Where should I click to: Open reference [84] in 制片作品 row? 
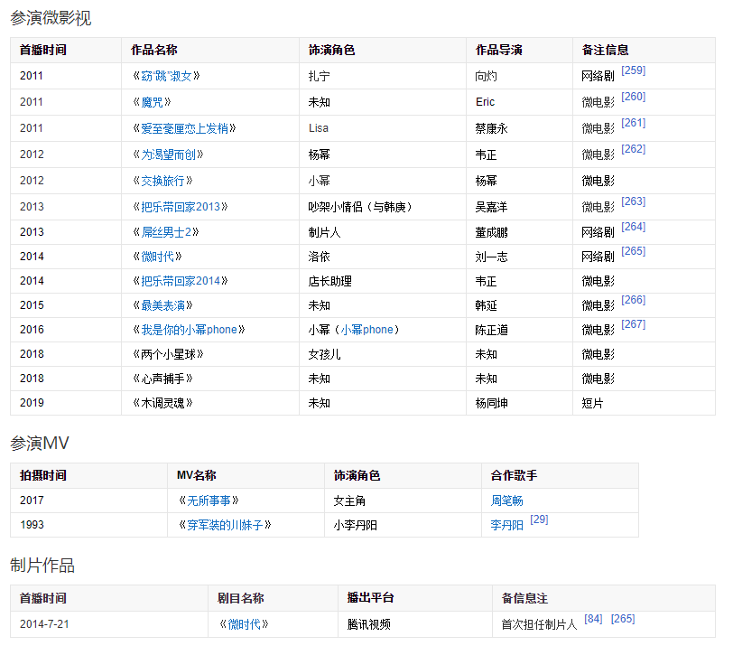[x=593, y=619]
